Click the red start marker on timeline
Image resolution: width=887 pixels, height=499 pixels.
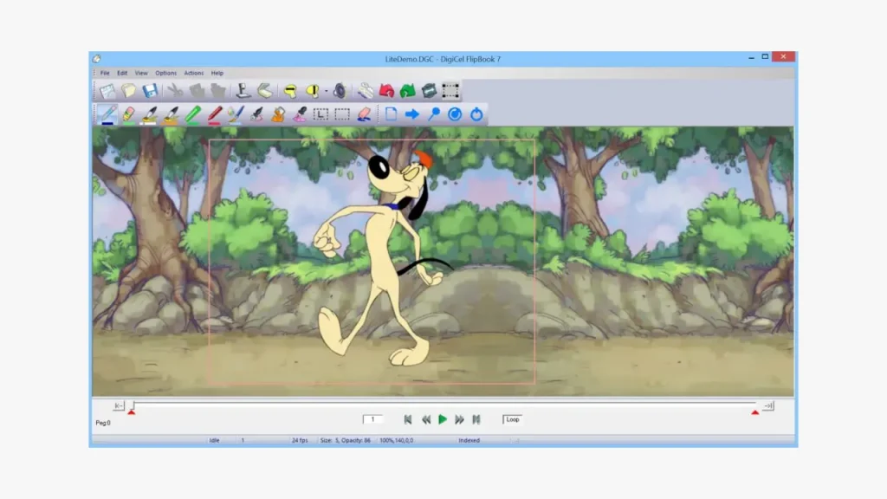pos(132,412)
